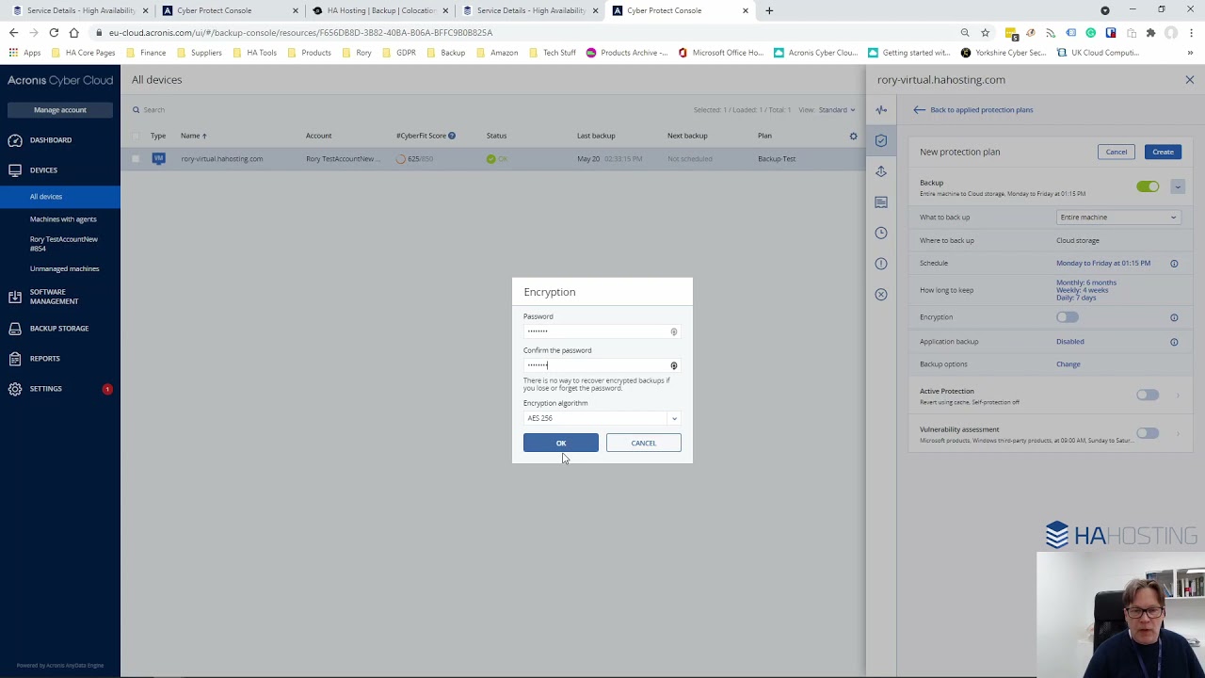The image size is (1205, 678).
Task: Show password via eye icon in Confirm field
Action: [674, 365]
